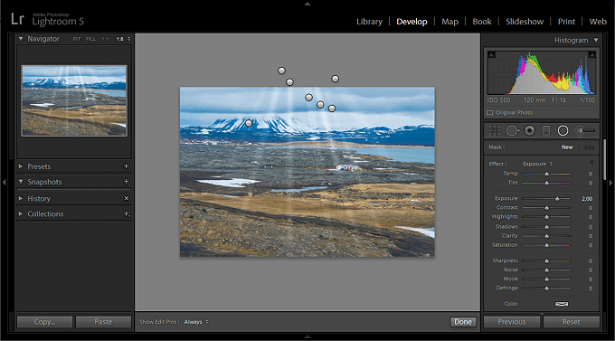Switch to the Library module
615x341 pixels.
tap(369, 22)
